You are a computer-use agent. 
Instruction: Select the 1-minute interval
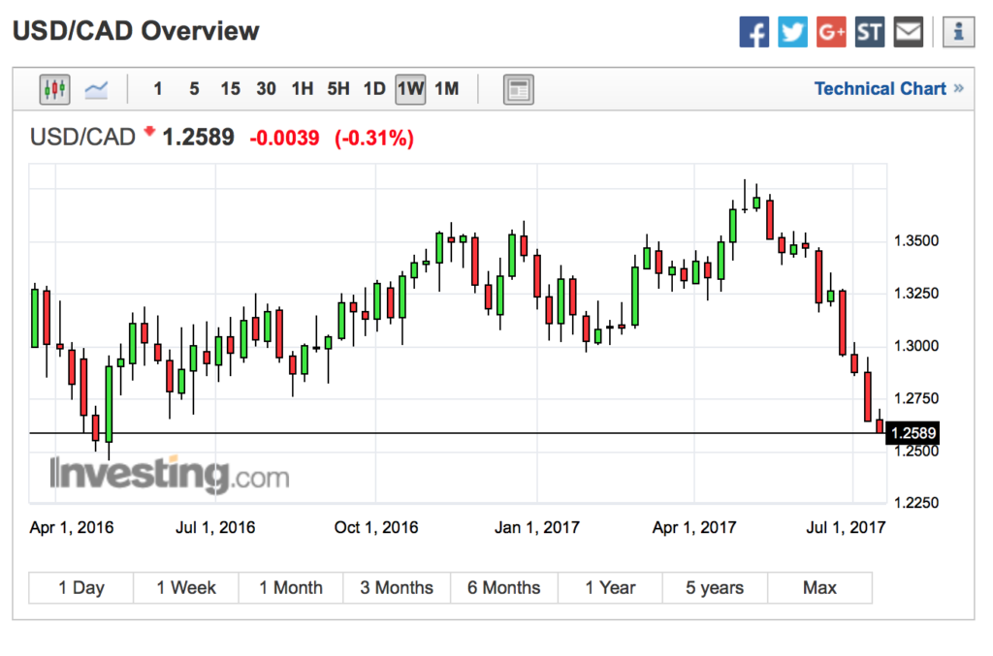point(158,89)
